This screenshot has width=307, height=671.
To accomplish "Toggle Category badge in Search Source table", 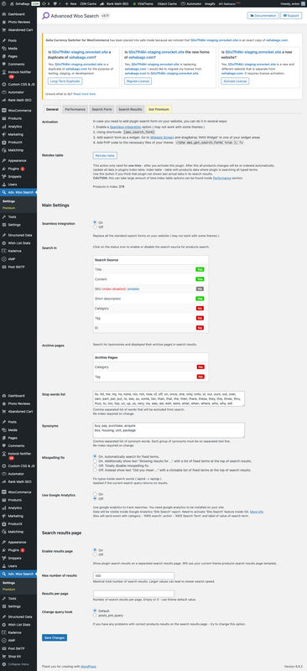I will click(200, 308).
